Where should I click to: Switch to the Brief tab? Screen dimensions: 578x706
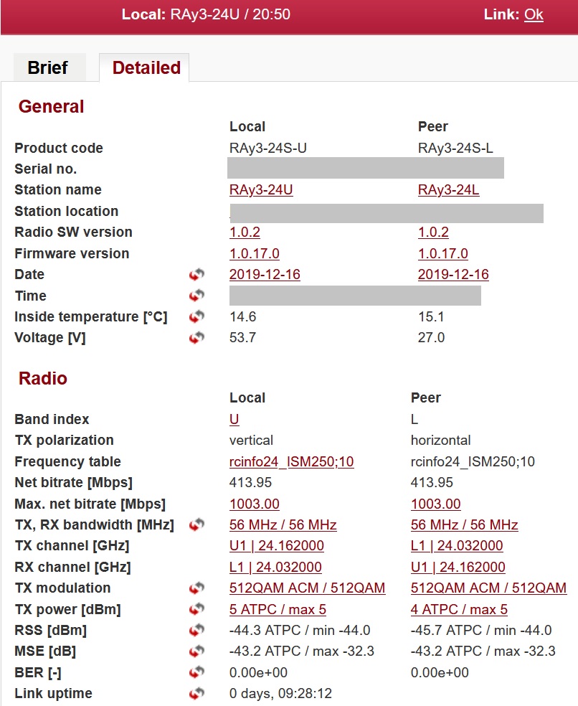tap(48, 68)
